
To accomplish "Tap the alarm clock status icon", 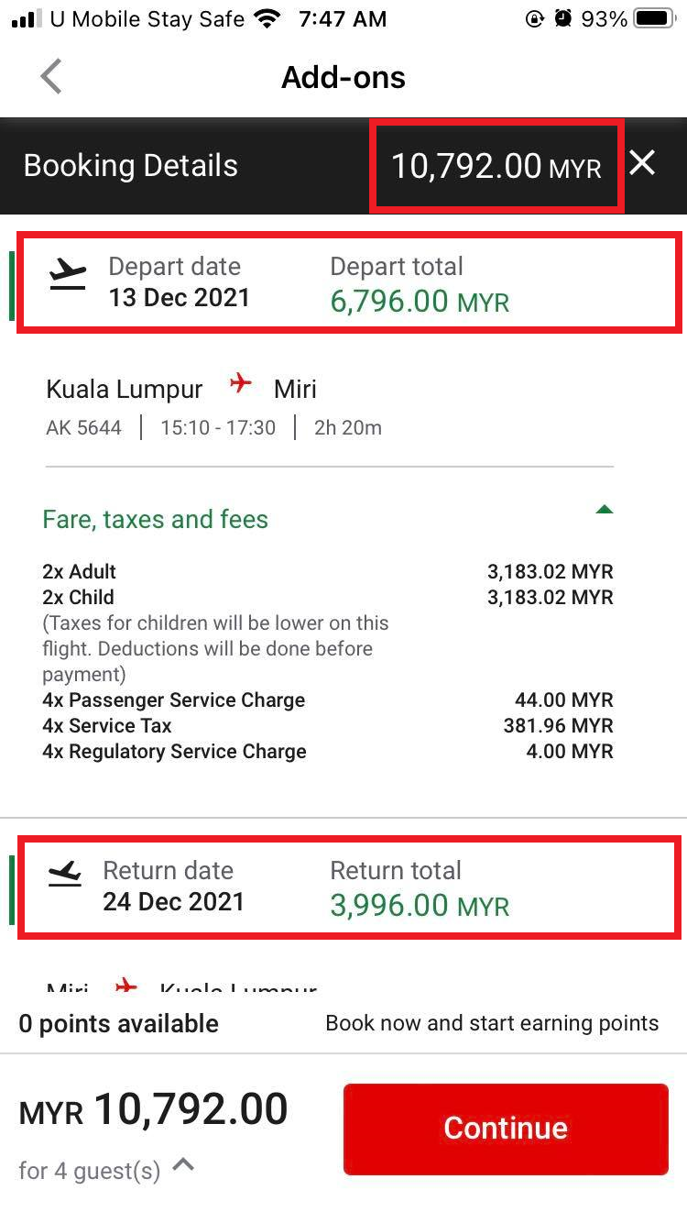I will tap(564, 18).
